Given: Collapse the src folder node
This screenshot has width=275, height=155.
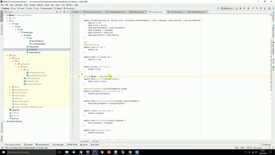Looking at the screenshot, I should pyautogui.click(x=7, y=21).
